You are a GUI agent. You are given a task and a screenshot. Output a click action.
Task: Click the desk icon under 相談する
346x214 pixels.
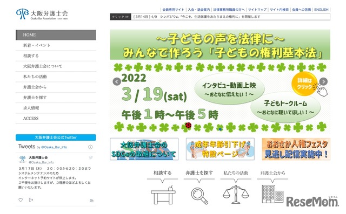(163, 195)
